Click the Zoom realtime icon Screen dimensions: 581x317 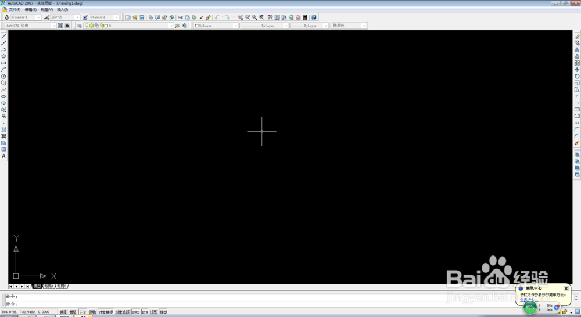point(248,17)
